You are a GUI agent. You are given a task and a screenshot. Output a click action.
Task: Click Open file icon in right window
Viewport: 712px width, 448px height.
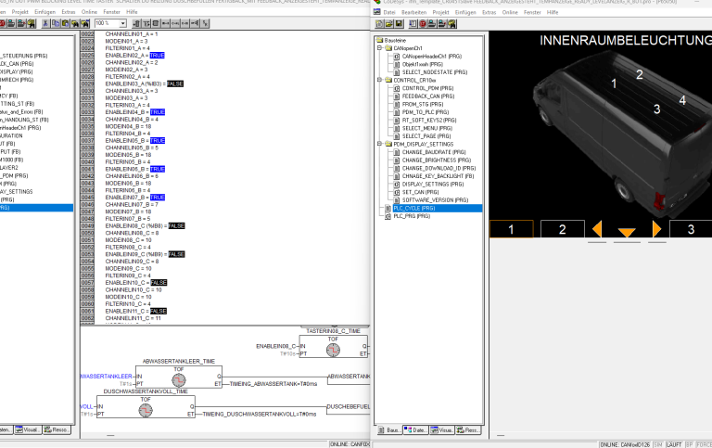pyautogui.click(x=389, y=23)
